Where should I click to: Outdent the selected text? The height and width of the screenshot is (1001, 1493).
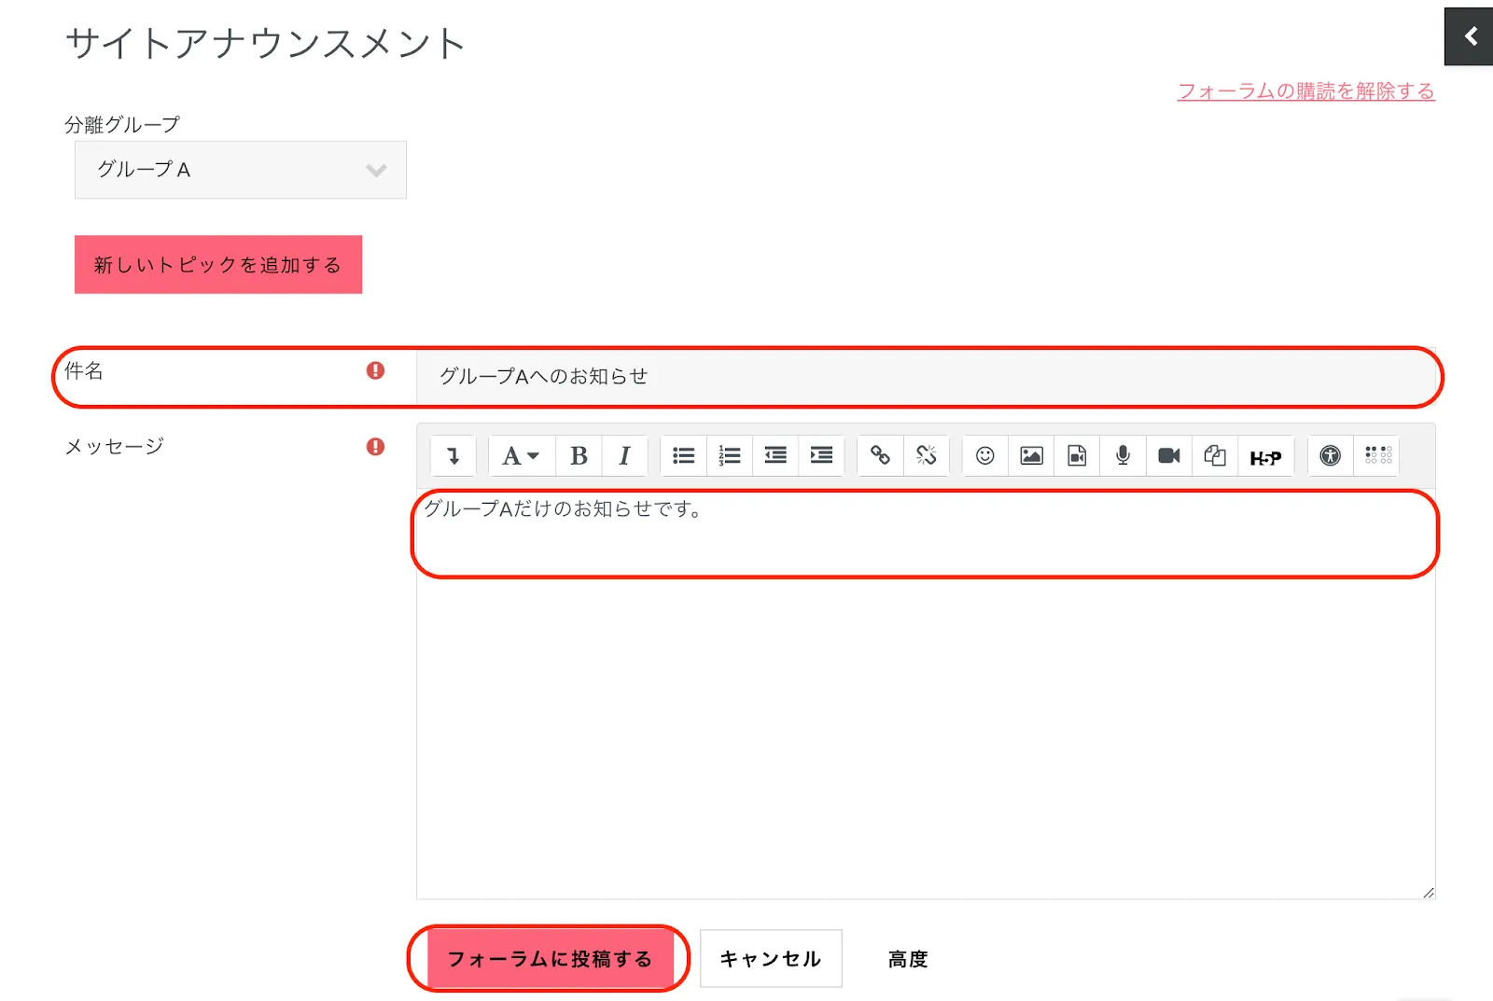[x=775, y=456]
